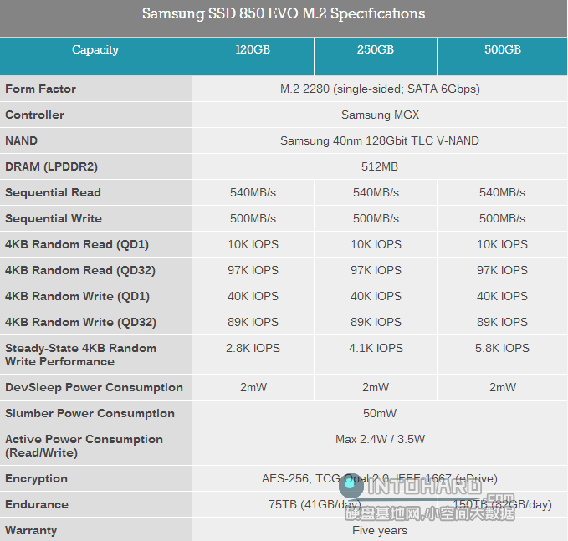568x541 pixels.
Task: Click '97K IOPS' in the 500GB column
Action: point(502,271)
